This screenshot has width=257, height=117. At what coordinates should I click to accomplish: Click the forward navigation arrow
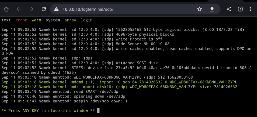(31, 9)
